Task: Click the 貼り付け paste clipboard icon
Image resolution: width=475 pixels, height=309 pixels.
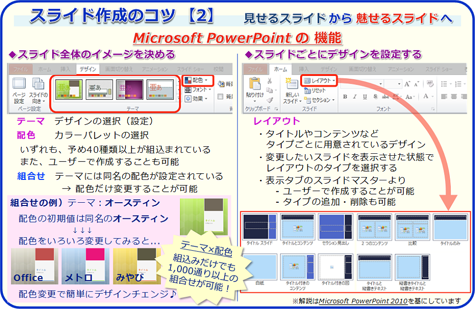Action: click(x=255, y=84)
